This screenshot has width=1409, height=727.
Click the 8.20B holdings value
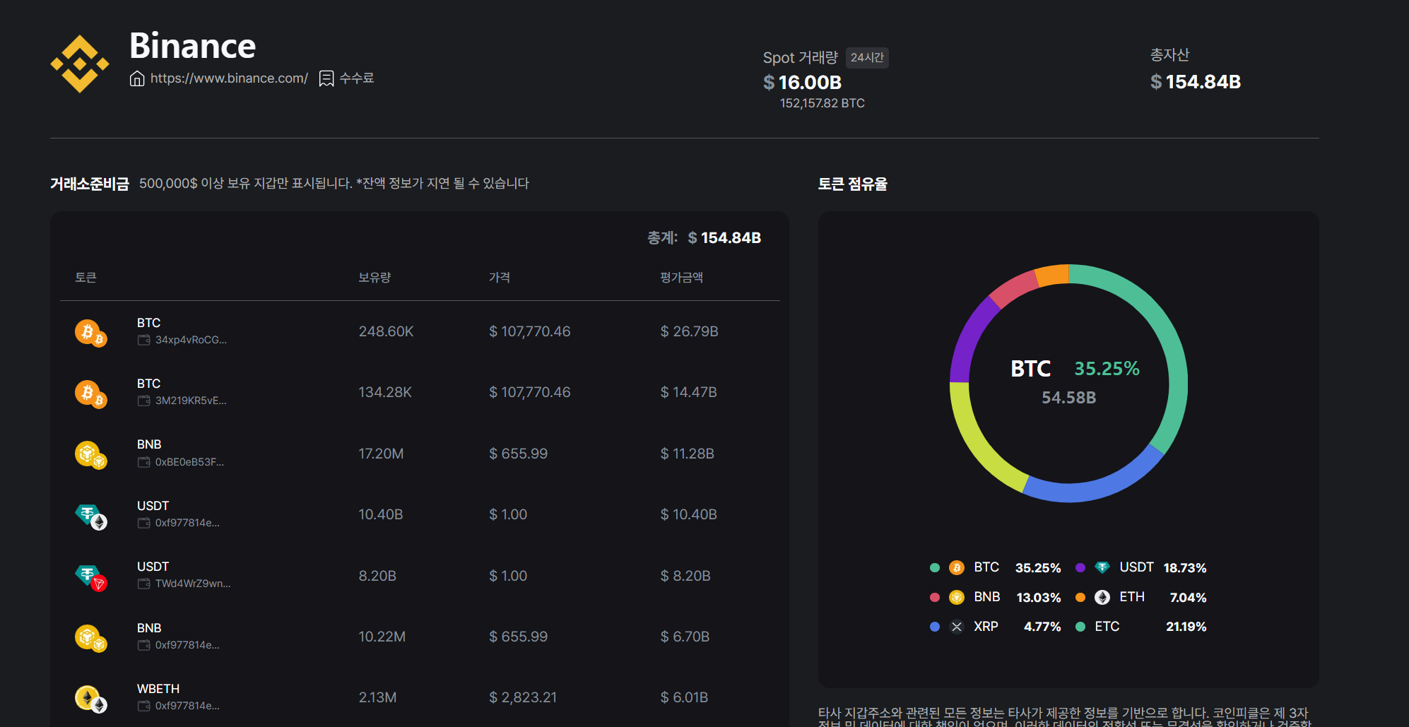coord(377,577)
